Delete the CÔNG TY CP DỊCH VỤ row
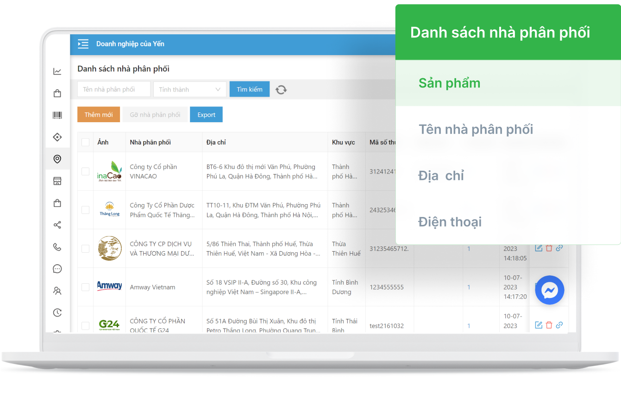This screenshot has width=621, height=398. point(549,248)
